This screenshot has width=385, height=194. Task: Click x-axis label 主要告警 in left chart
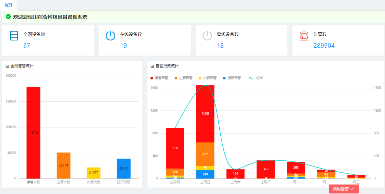(64, 182)
